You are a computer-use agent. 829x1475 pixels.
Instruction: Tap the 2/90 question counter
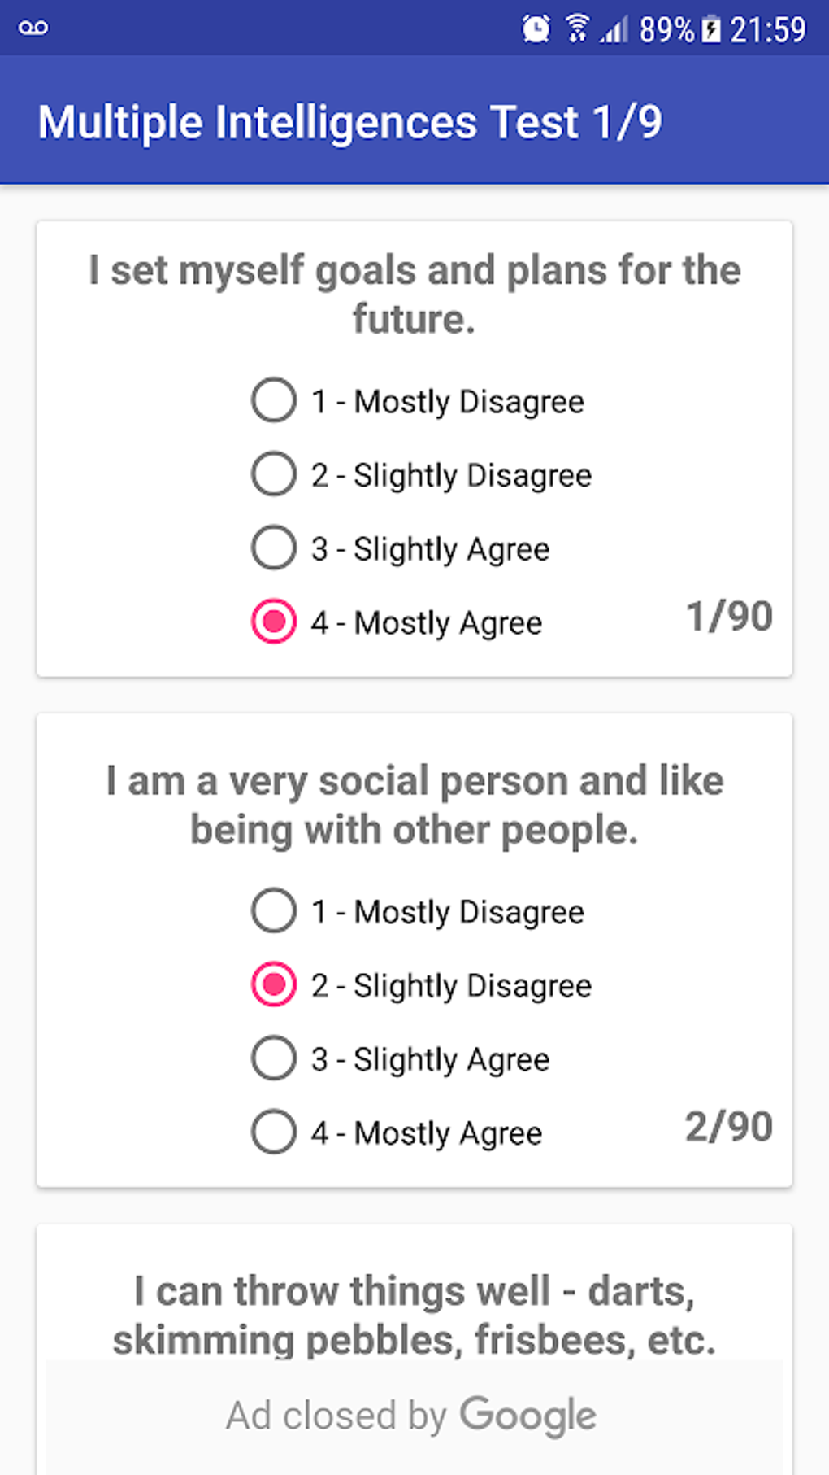pos(729,1127)
